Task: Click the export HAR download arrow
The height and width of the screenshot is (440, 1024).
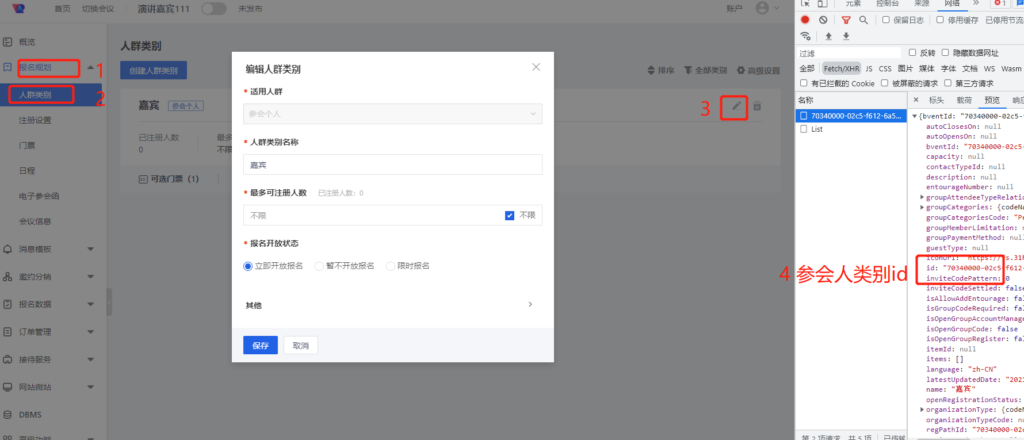Action: [x=846, y=36]
